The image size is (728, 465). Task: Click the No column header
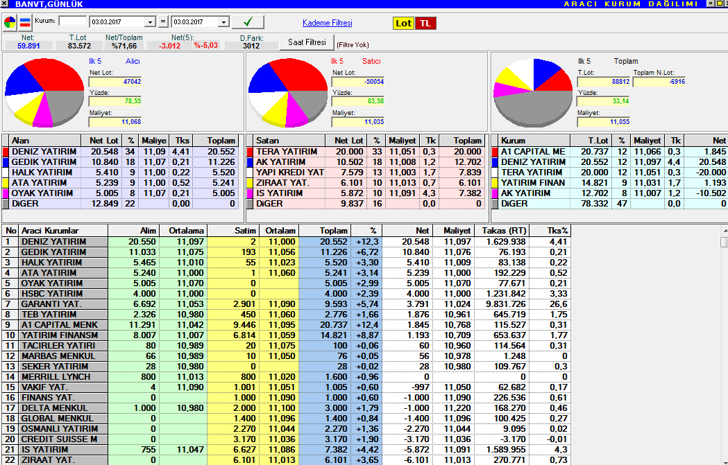pyautogui.click(x=10, y=230)
